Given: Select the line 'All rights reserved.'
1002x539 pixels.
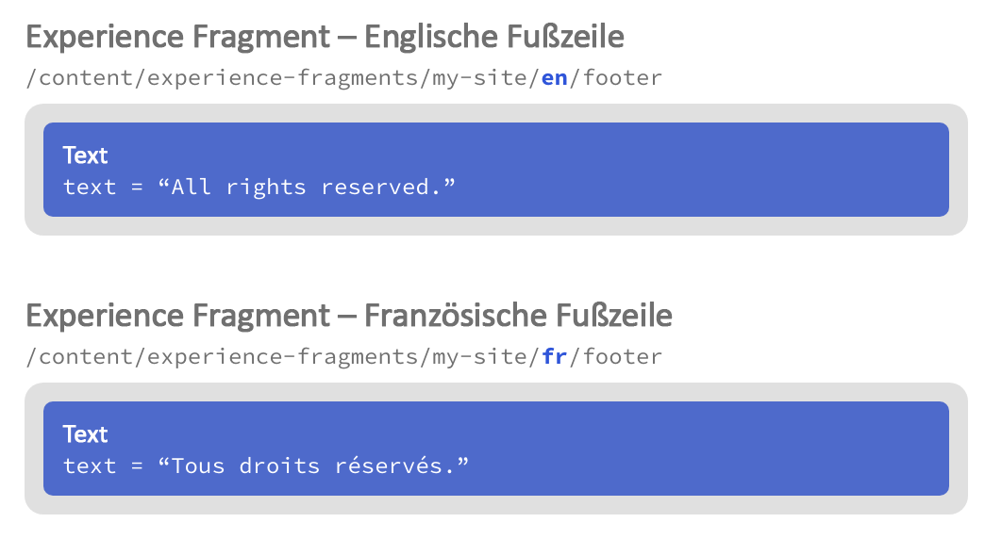Looking at the screenshot, I should pos(259,187).
